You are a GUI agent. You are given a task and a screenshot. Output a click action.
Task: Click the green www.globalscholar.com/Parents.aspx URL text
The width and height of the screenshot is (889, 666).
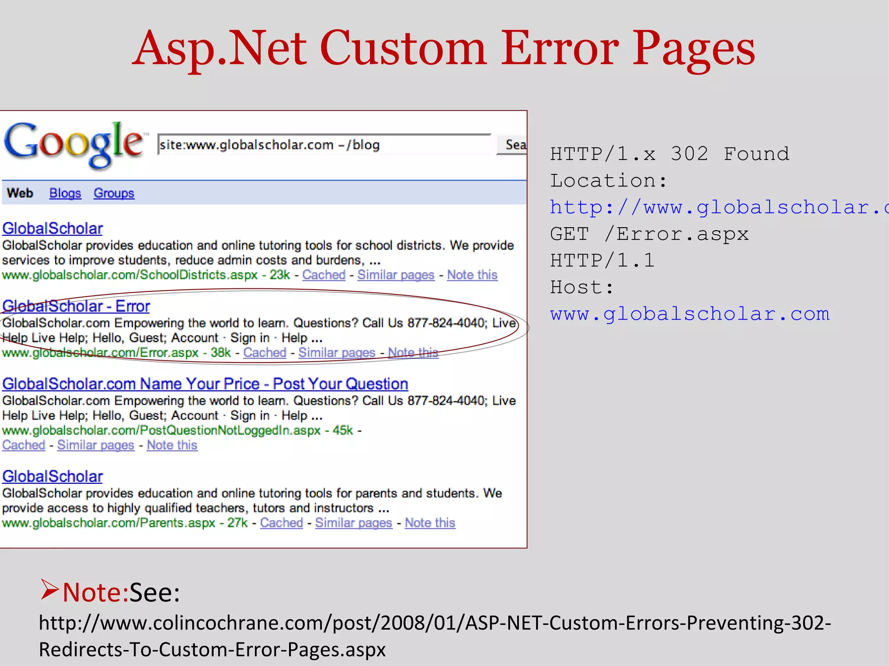tap(109, 523)
